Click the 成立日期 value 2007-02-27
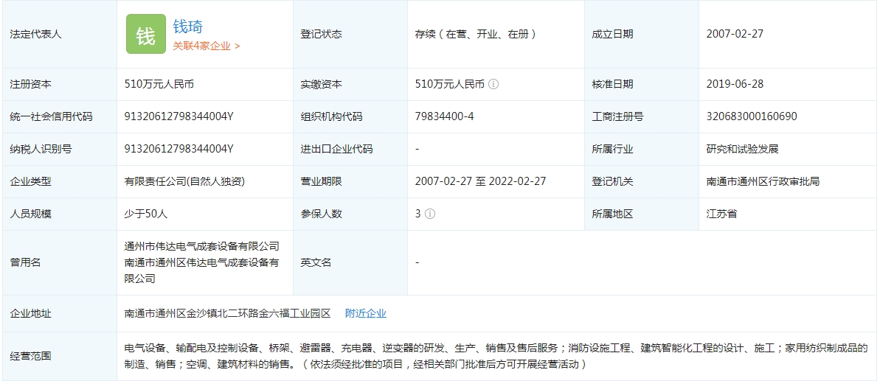 [x=735, y=34]
